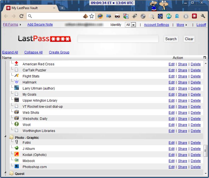Select the Web Shots entry name
The width and height of the screenshot is (209, 178).
point(31,113)
